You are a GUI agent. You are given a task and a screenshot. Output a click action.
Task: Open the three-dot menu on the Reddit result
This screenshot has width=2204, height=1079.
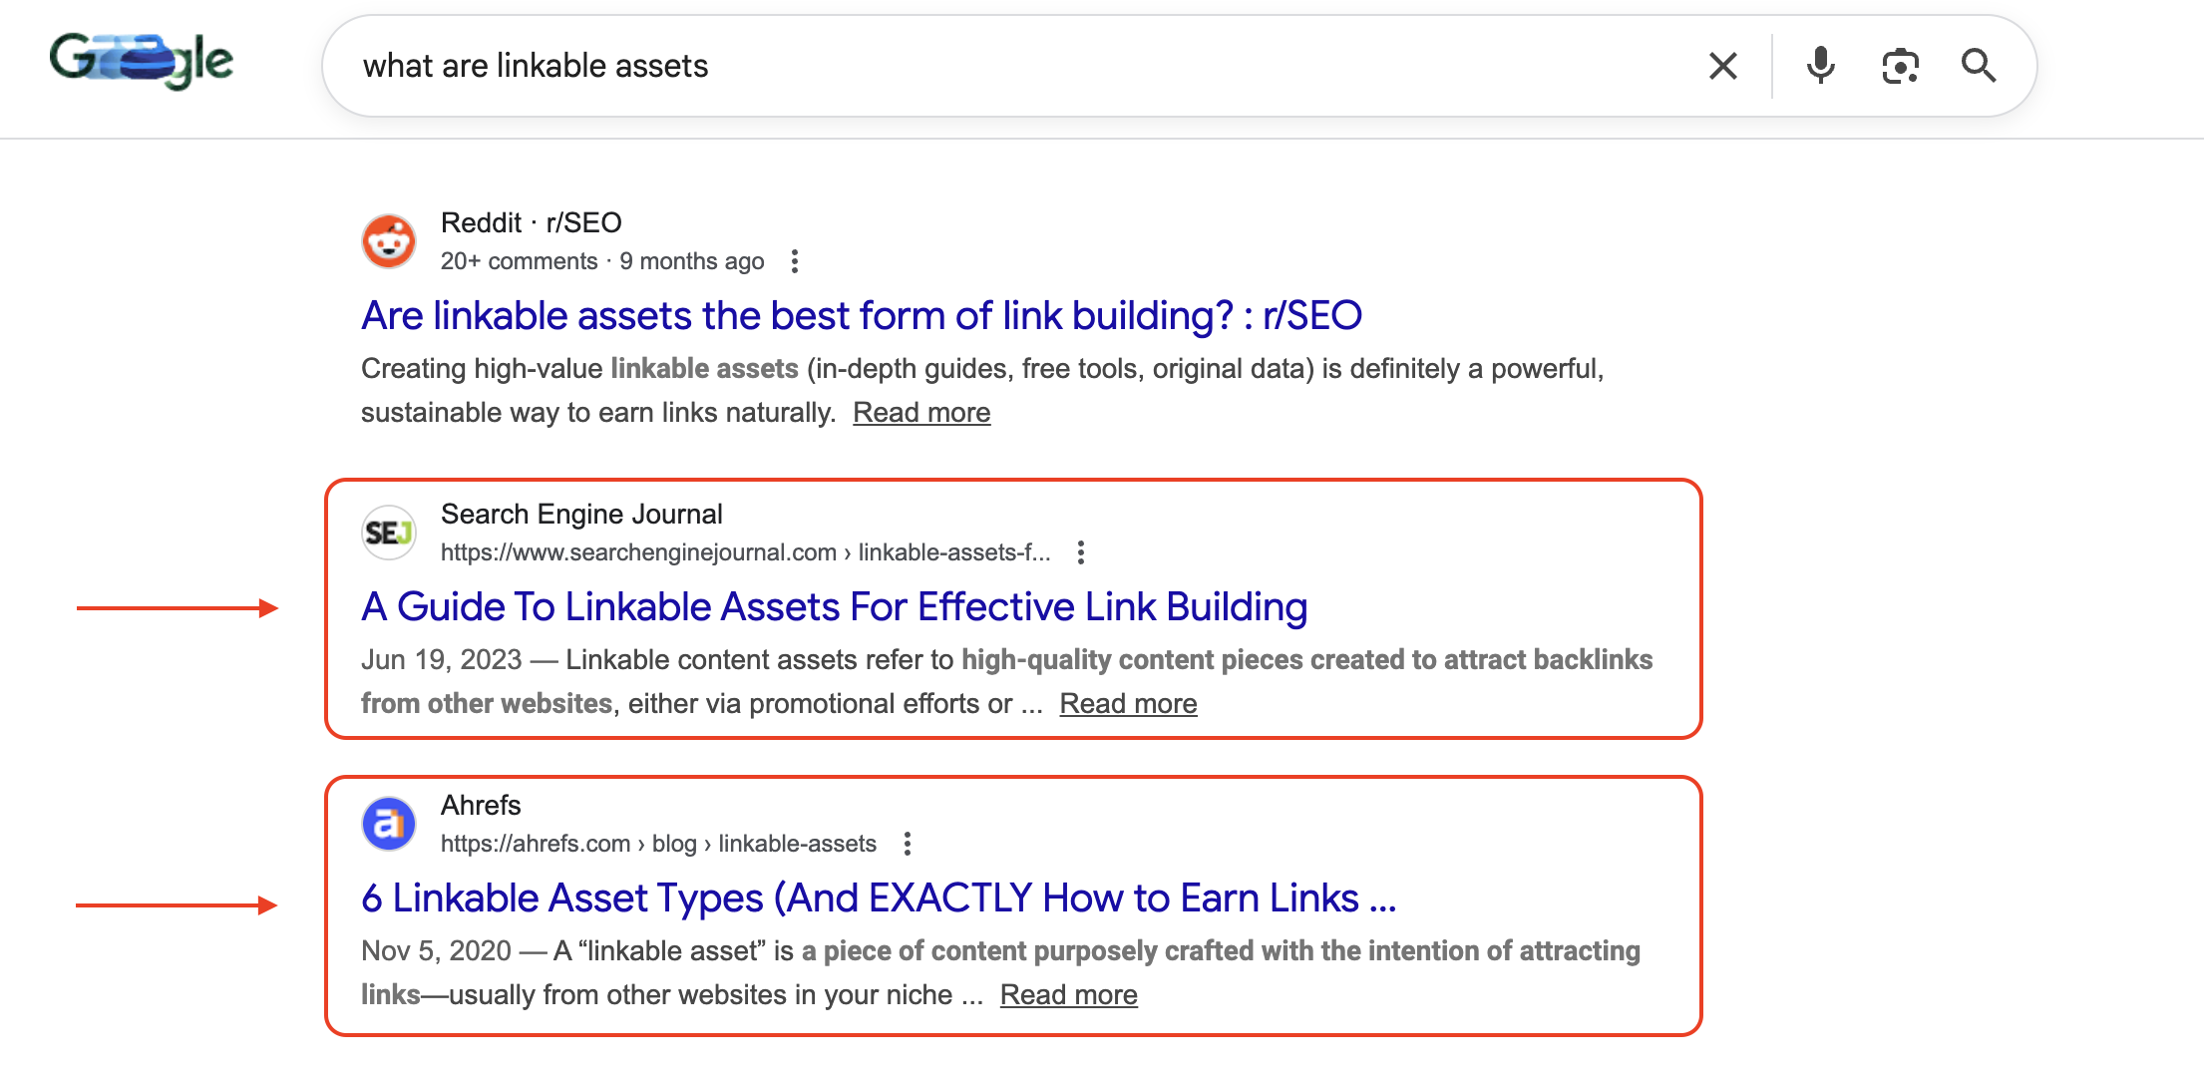coord(795,260)
